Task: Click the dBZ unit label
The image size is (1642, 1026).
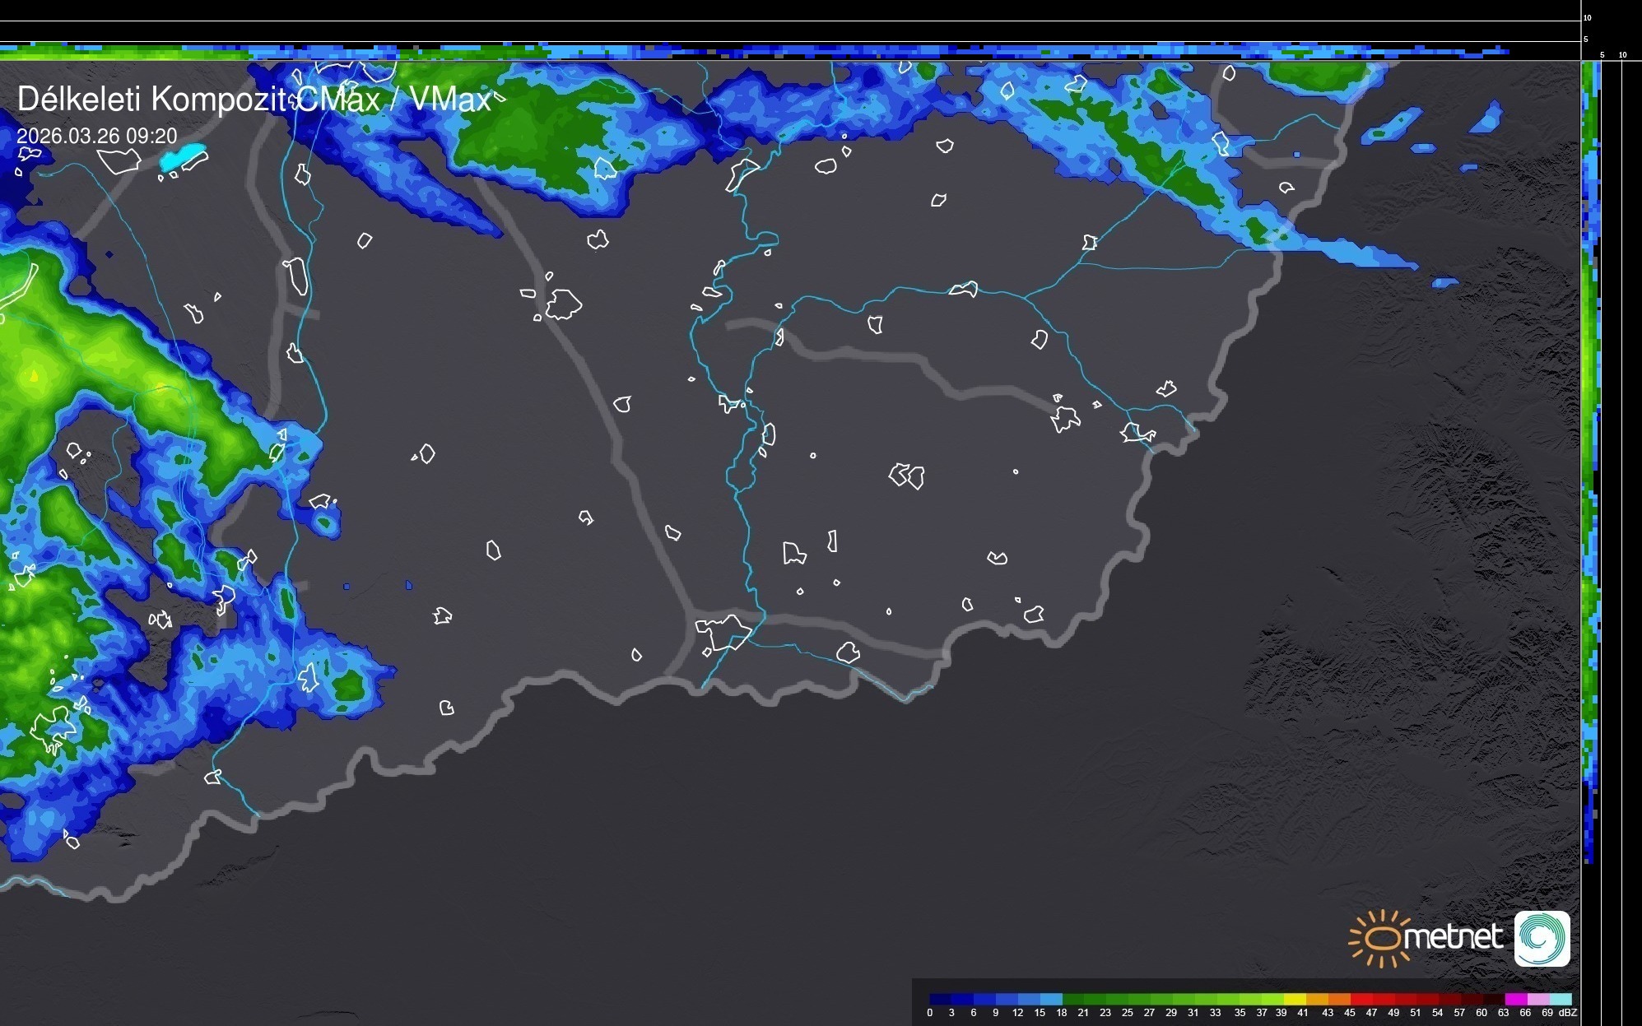Action: pyautogui.click(x=1568, y=1013)
